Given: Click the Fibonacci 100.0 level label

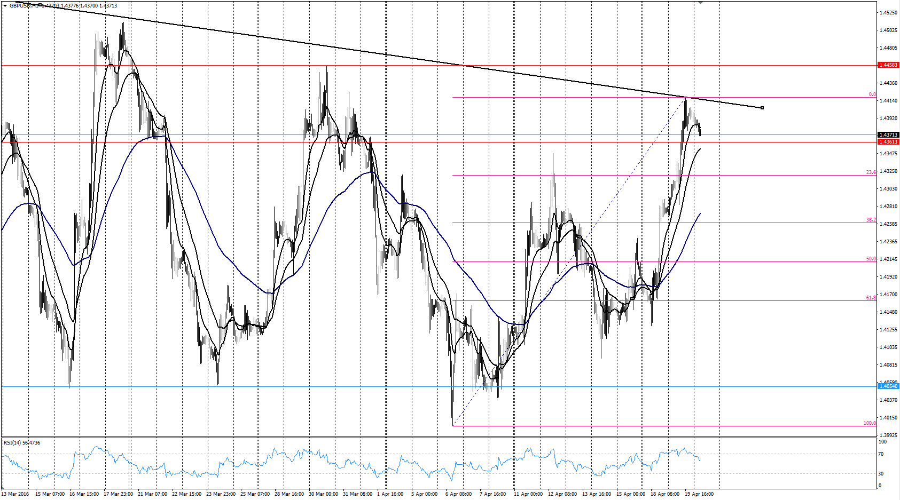Looking at the screenshot, I should point(870,423).
